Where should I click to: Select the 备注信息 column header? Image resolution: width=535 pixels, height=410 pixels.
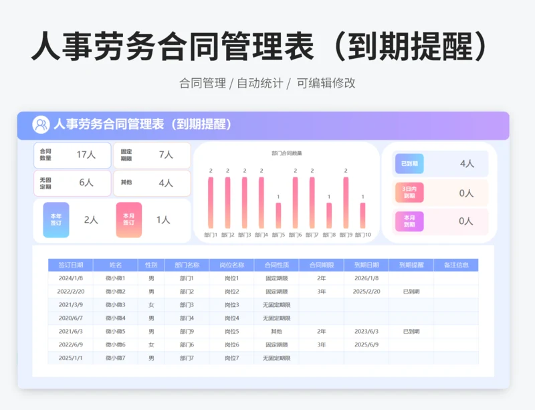point(456,265)
